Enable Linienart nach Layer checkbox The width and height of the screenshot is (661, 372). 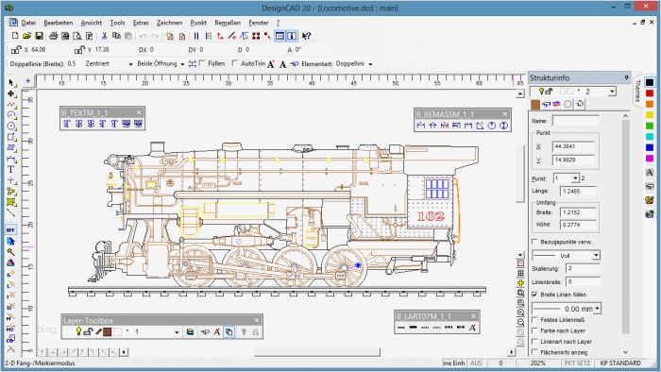(x=535, y=341)
